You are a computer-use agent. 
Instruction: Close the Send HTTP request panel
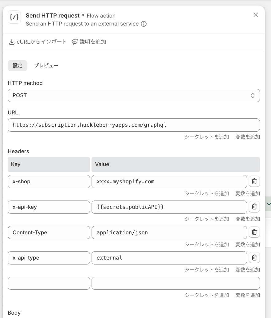tap(256, 15)
